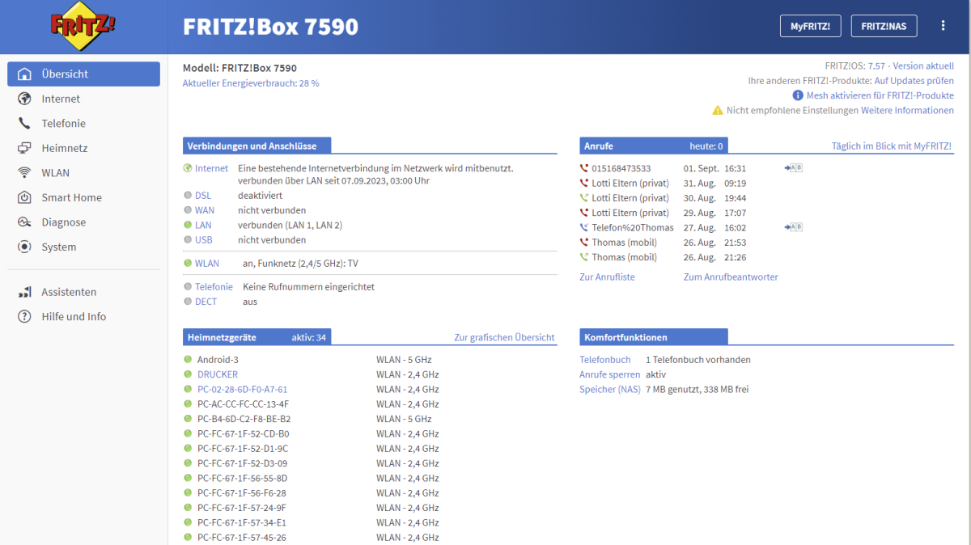Open the DRUCKER device link
Image resolution: width=971 pixels, height=545 pixels.
(x=218, y=374)
